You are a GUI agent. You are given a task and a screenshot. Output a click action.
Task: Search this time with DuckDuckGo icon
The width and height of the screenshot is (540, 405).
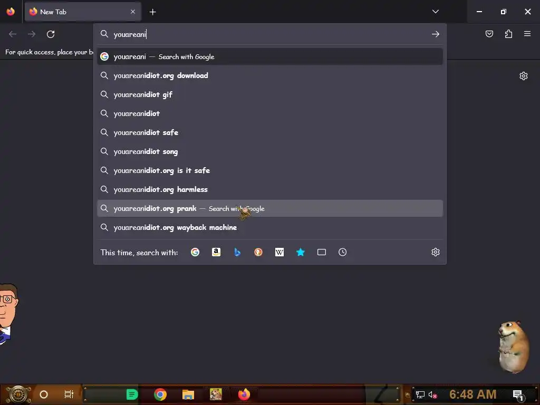pos(258,252)
